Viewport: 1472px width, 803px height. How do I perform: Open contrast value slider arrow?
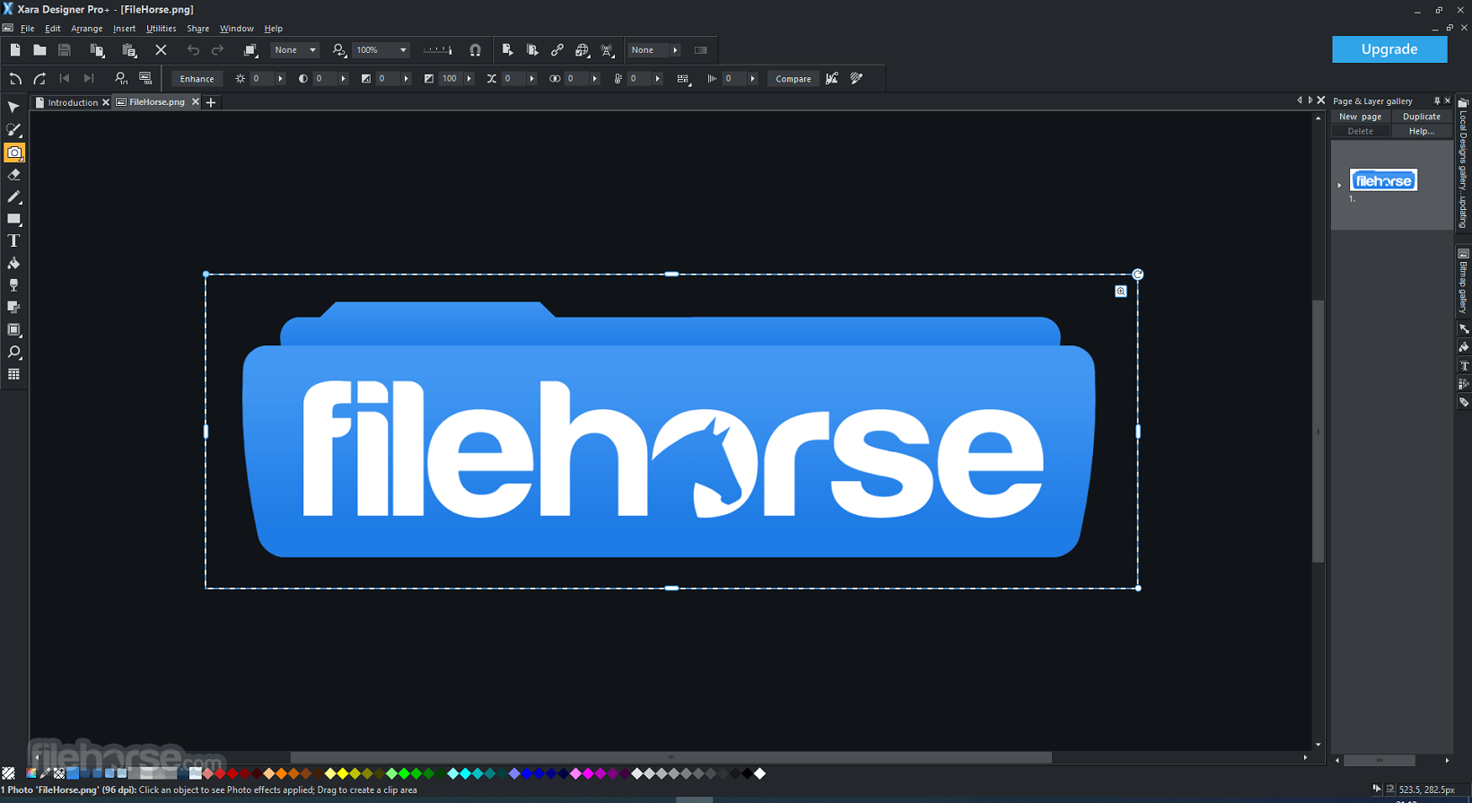(343, 79)
